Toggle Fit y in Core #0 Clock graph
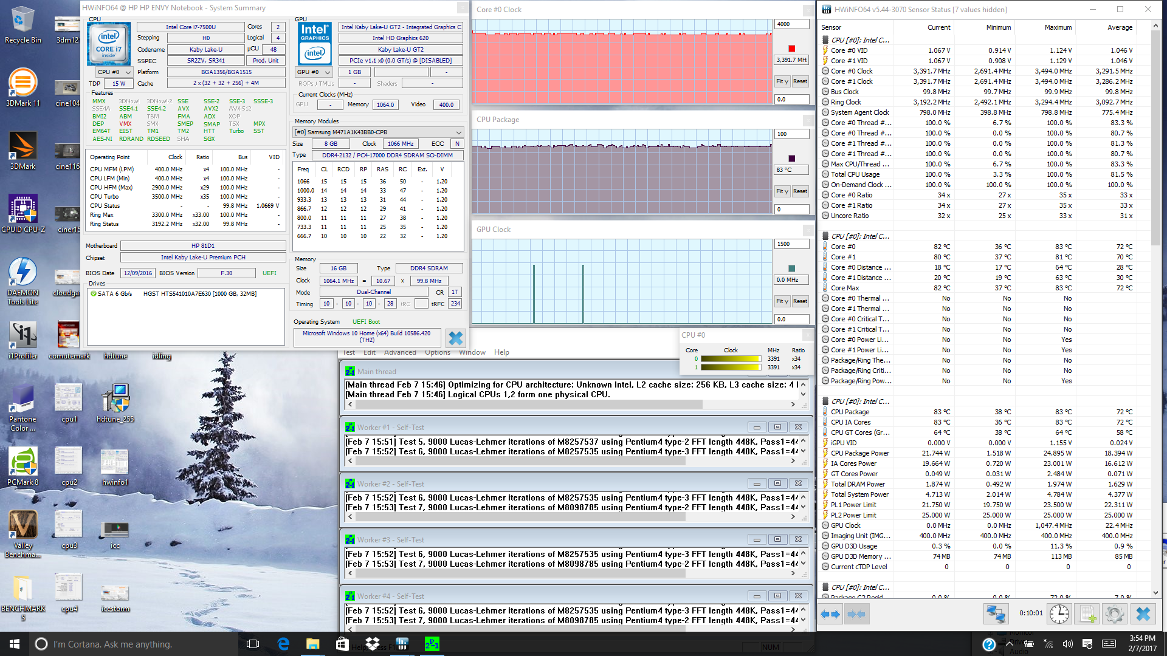The image size is (1167, 656). coord(782,81)
